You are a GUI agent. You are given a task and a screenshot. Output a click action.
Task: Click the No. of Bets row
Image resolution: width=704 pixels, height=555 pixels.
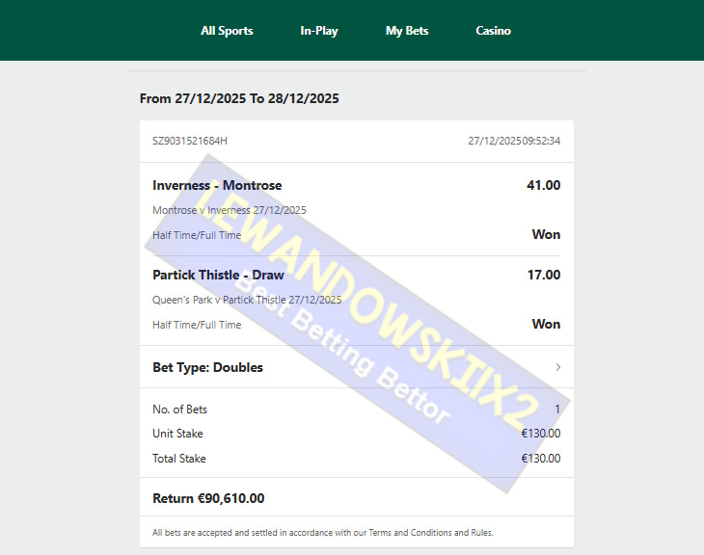coord(357,410)
